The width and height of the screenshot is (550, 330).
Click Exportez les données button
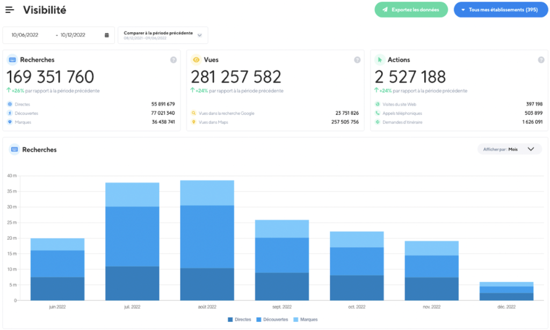point(411,10)
